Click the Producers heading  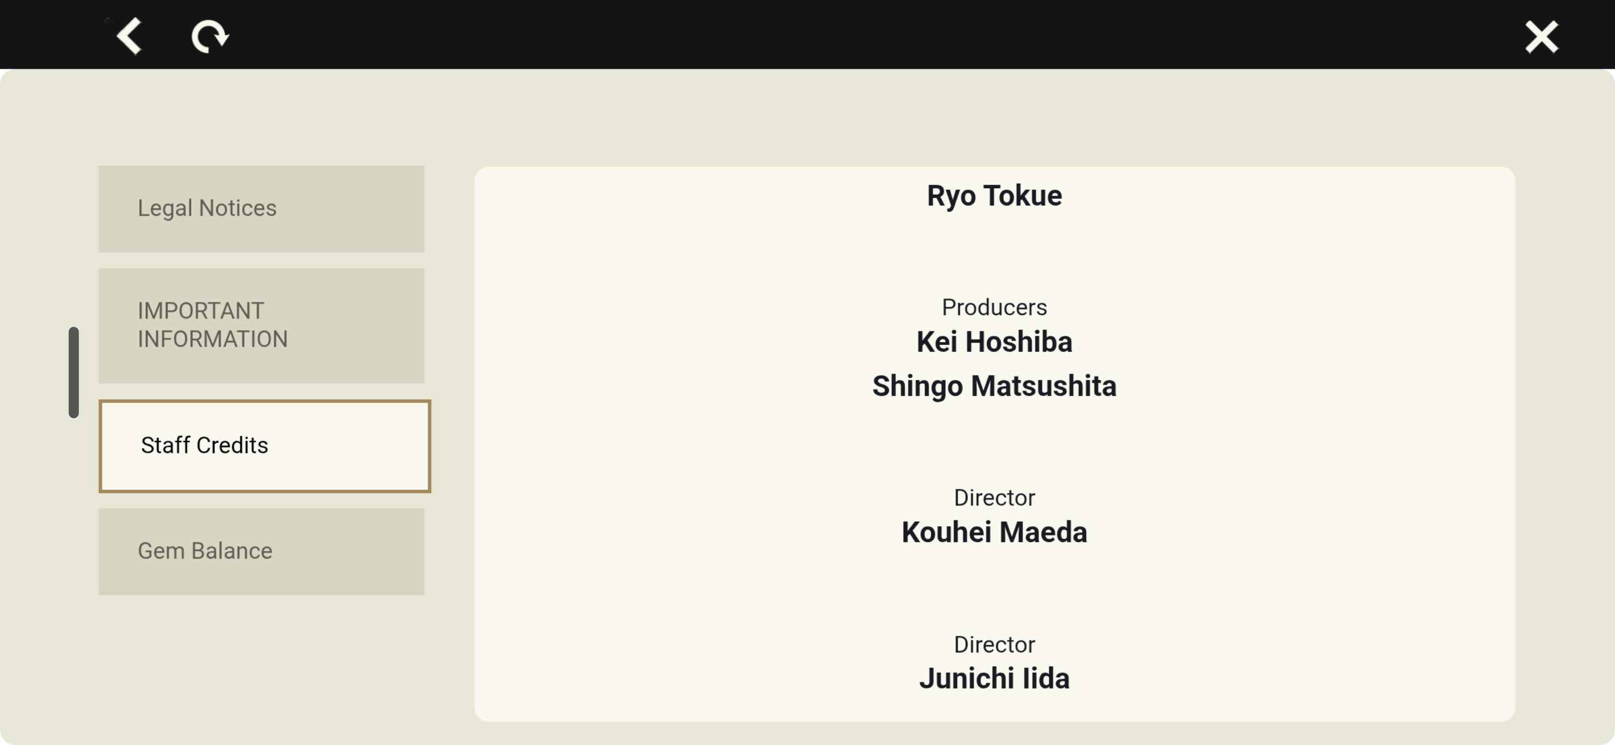click(x=994, y=307)
